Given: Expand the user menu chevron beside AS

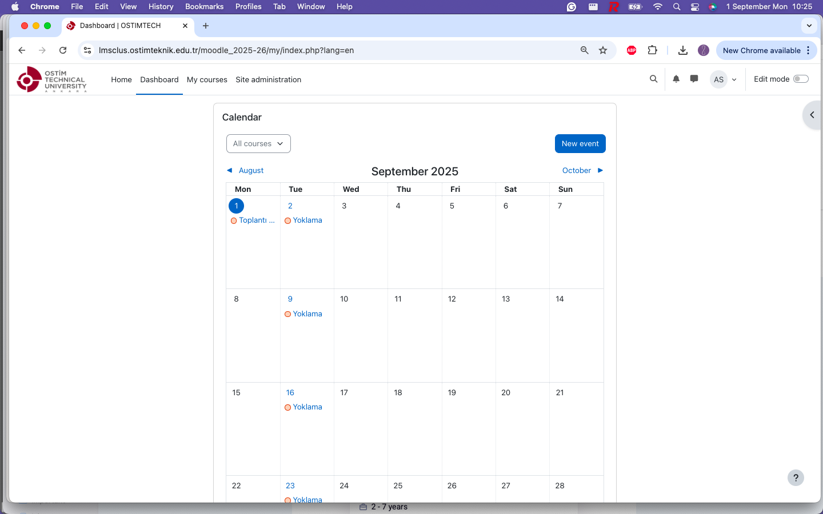Looking at the screenshot, I should tap(734, 79).
